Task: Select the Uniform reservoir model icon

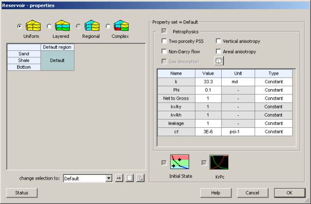Action: click(33, 26)
